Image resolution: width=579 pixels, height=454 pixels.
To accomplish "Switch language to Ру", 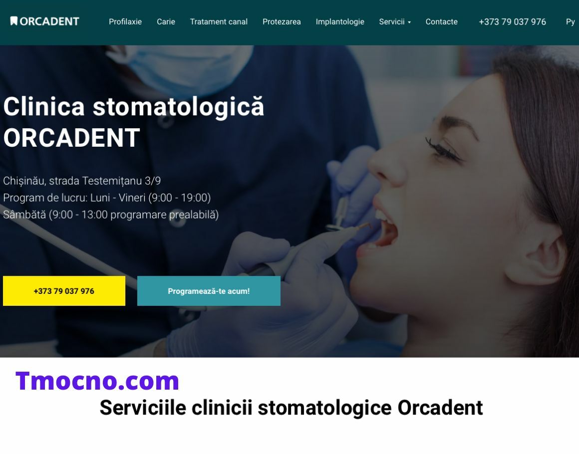I will (570, 22).
